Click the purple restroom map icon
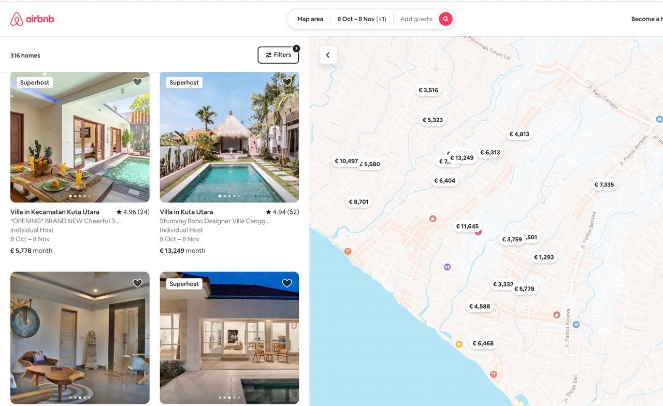663x406 pixels. [447, 267]
